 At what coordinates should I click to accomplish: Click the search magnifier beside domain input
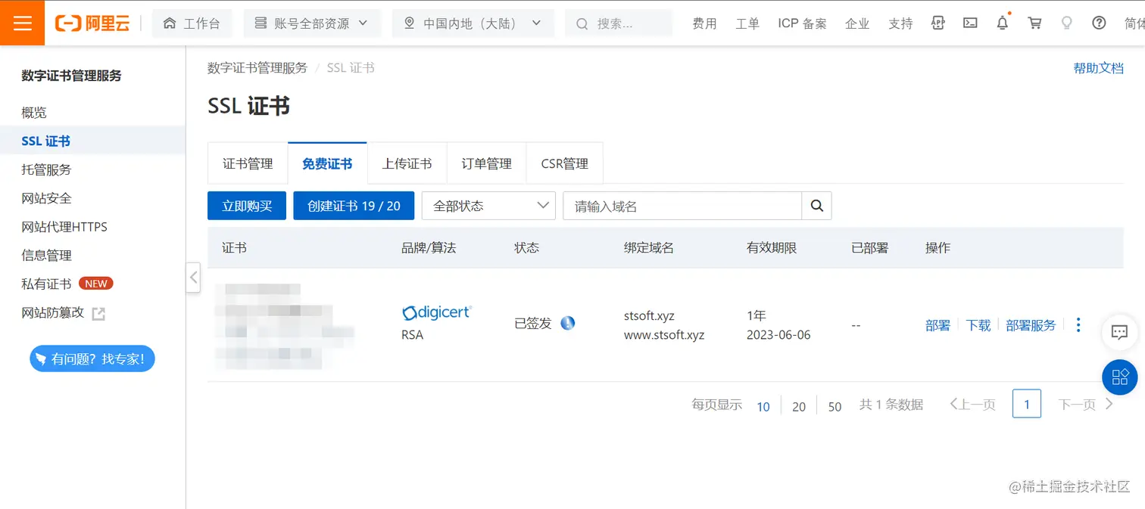816,206
